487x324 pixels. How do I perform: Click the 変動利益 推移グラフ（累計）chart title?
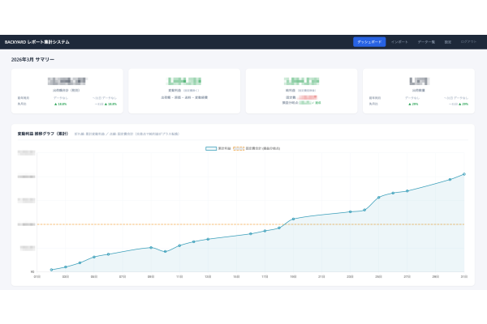pos(42,133)
